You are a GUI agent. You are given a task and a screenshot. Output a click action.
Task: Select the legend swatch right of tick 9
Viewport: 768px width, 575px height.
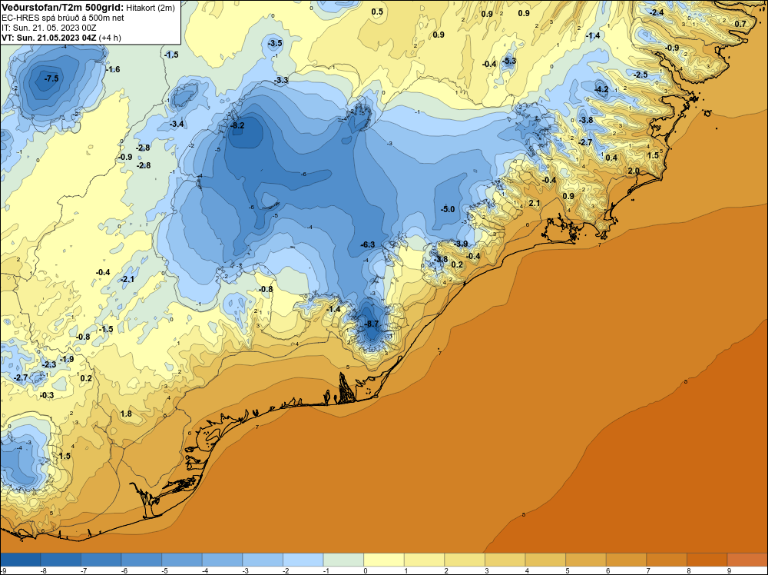click(x=747, y=560)
